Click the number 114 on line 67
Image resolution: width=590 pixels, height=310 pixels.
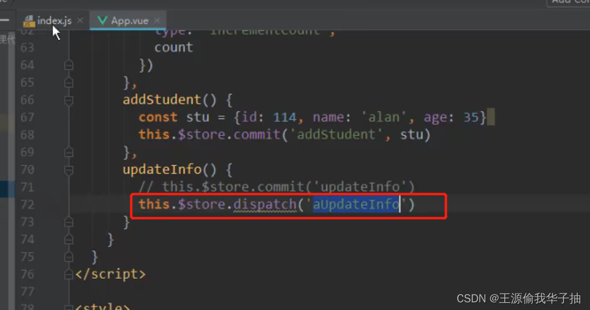click(285, 117)
